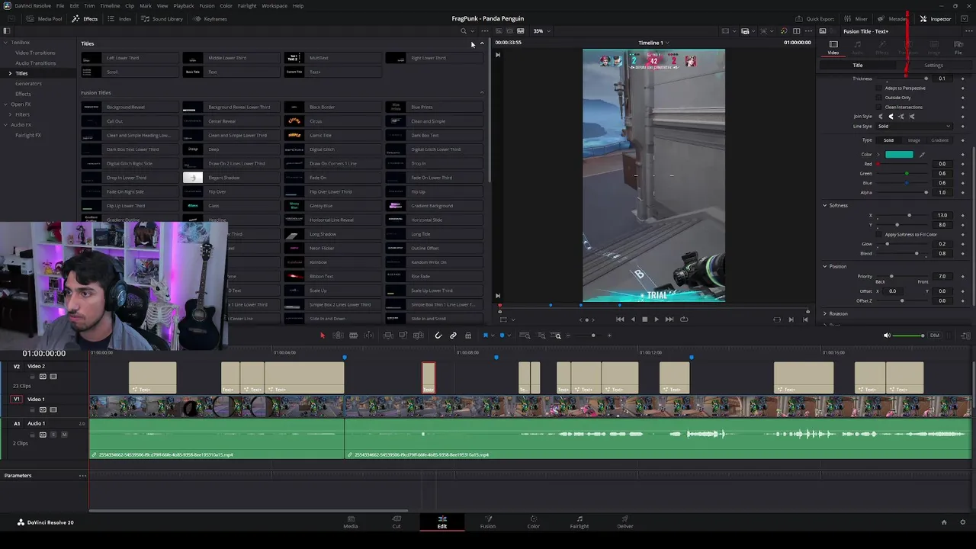Viewport: 976px width, 549px height.
Task: Open the Line Style dropdown
Action: coord(914,126)
